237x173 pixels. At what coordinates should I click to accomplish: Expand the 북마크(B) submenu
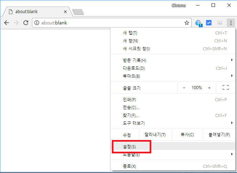pos(173,76)
